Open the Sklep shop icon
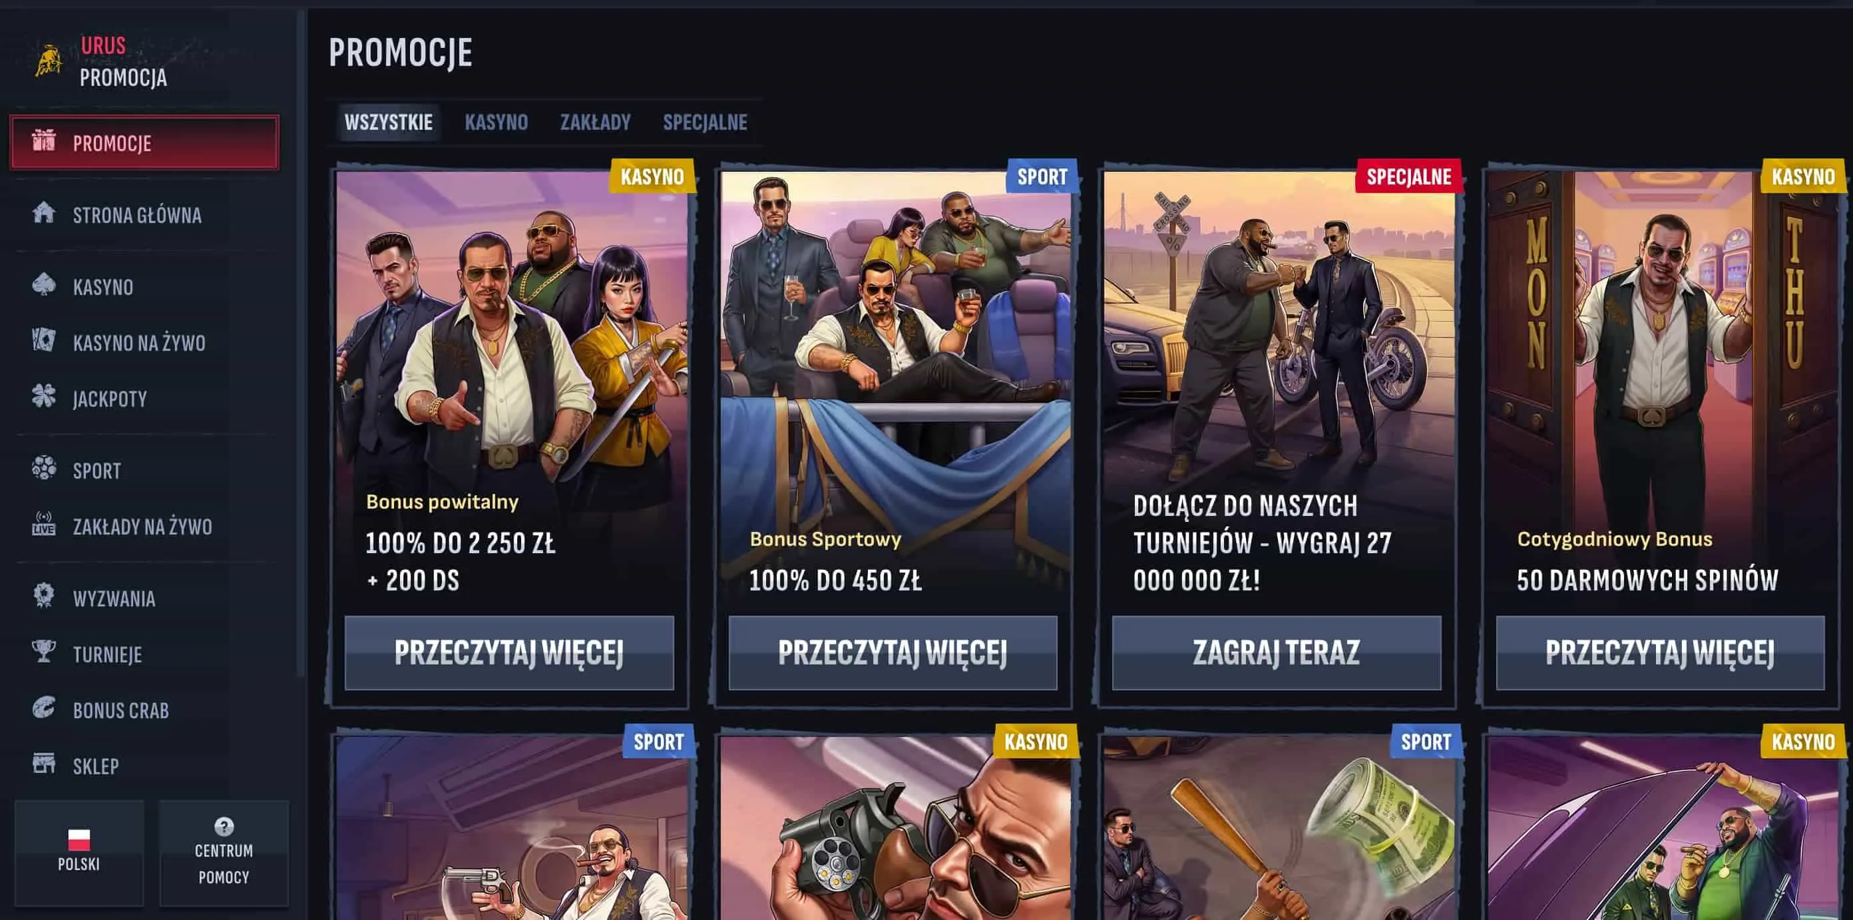1853x920 pixels. [x=44, y=764]
